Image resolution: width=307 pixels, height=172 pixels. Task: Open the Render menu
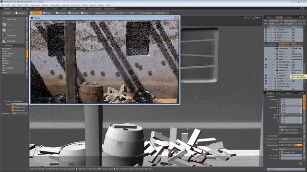point(84,5)
